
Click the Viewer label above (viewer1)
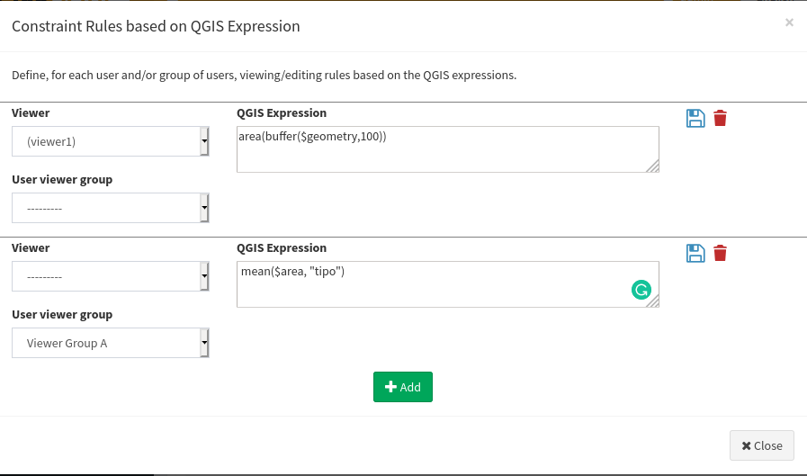pos(31,112)
